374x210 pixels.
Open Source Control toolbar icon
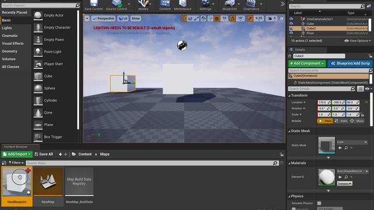tap(116, 5)
